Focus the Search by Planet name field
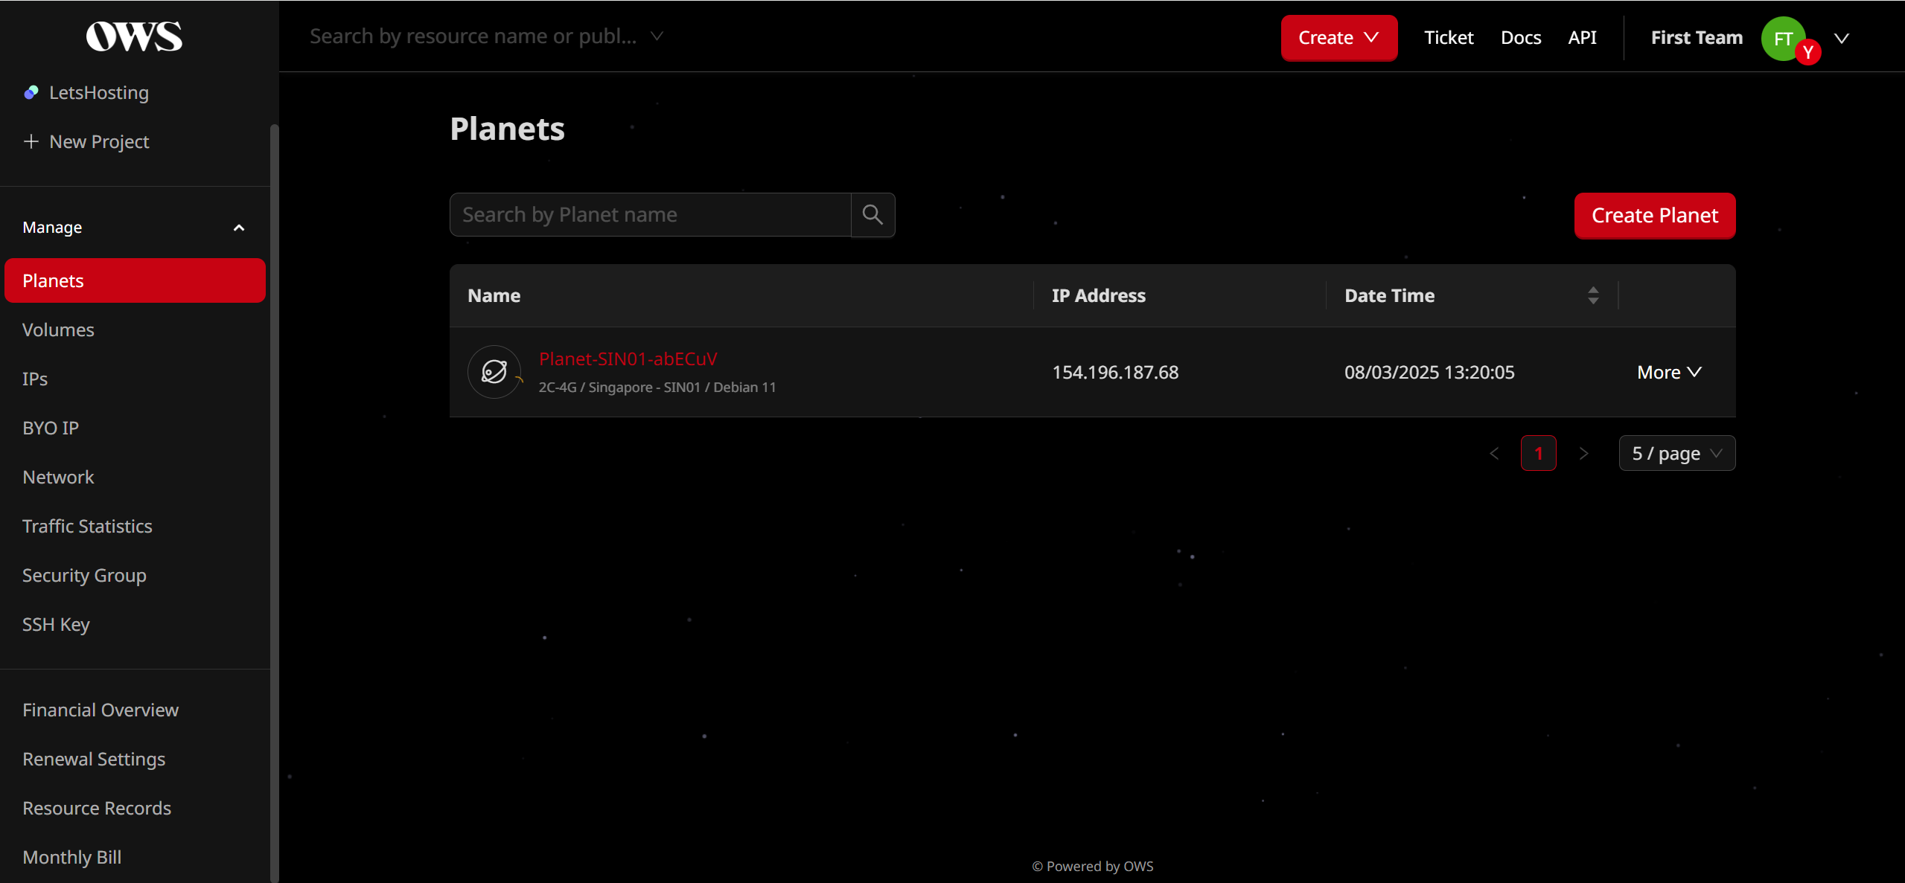The image size is (1905, 883). (x=650, y=215)
